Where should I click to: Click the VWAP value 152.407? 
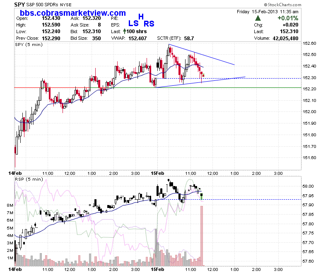point(137,39)
